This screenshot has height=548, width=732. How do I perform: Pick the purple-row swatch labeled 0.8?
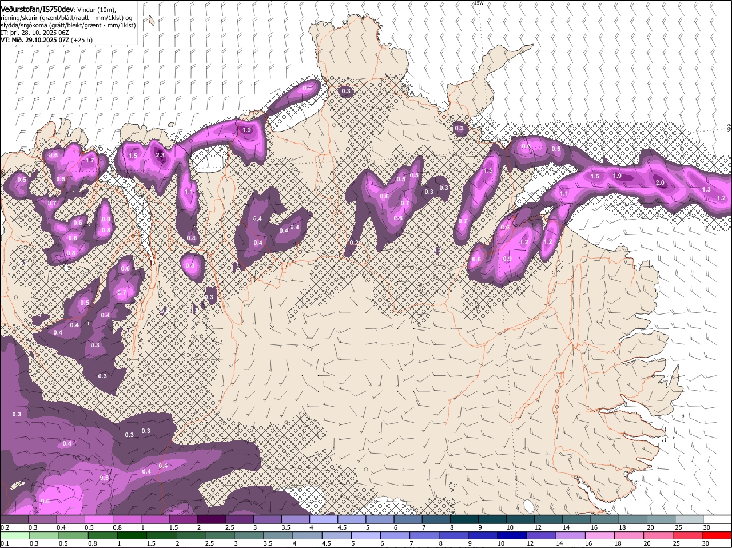tap(126, 519)
